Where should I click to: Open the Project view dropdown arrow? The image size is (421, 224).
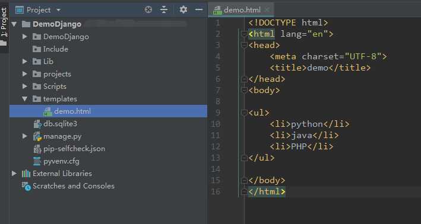[x=59, y=11]
